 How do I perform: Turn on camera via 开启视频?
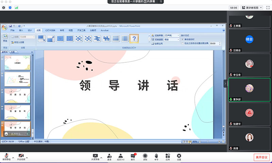[x=21, y=156]
